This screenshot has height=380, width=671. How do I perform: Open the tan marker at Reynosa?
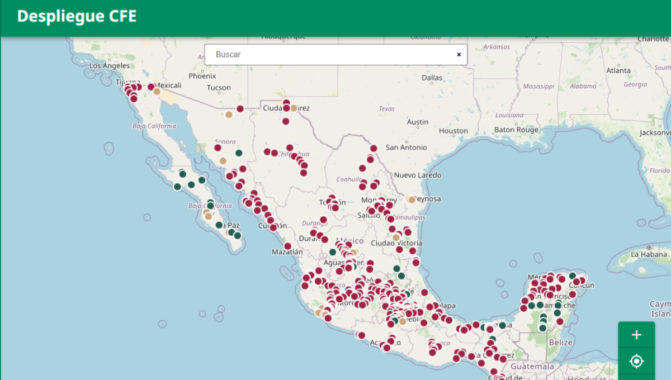[412, 199]
